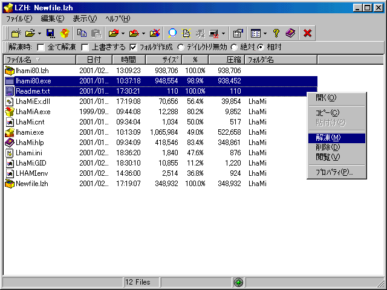Choose コピー(C) in the context menu
Image resolution: width=387 pixels, height=290 pixels.
click(337, 113)
